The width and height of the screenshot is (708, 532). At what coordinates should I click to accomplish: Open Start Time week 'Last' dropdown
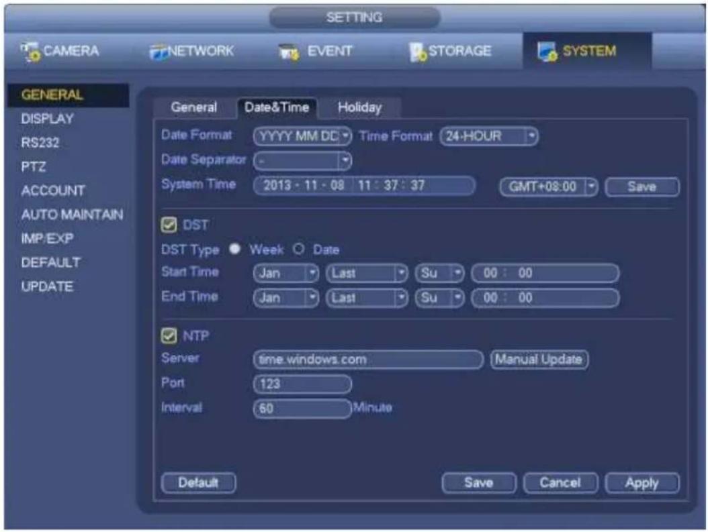(367, 273)
